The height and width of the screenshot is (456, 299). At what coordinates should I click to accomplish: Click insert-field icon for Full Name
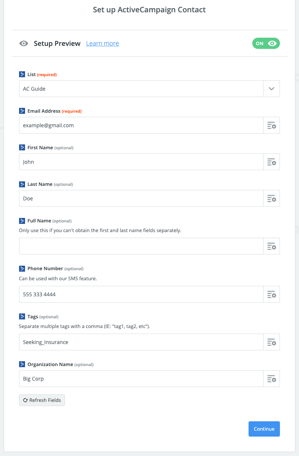pyautogui.click(x=271, y=246)
